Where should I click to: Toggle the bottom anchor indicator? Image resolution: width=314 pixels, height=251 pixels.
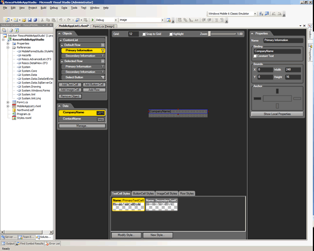tap(277, 106)
